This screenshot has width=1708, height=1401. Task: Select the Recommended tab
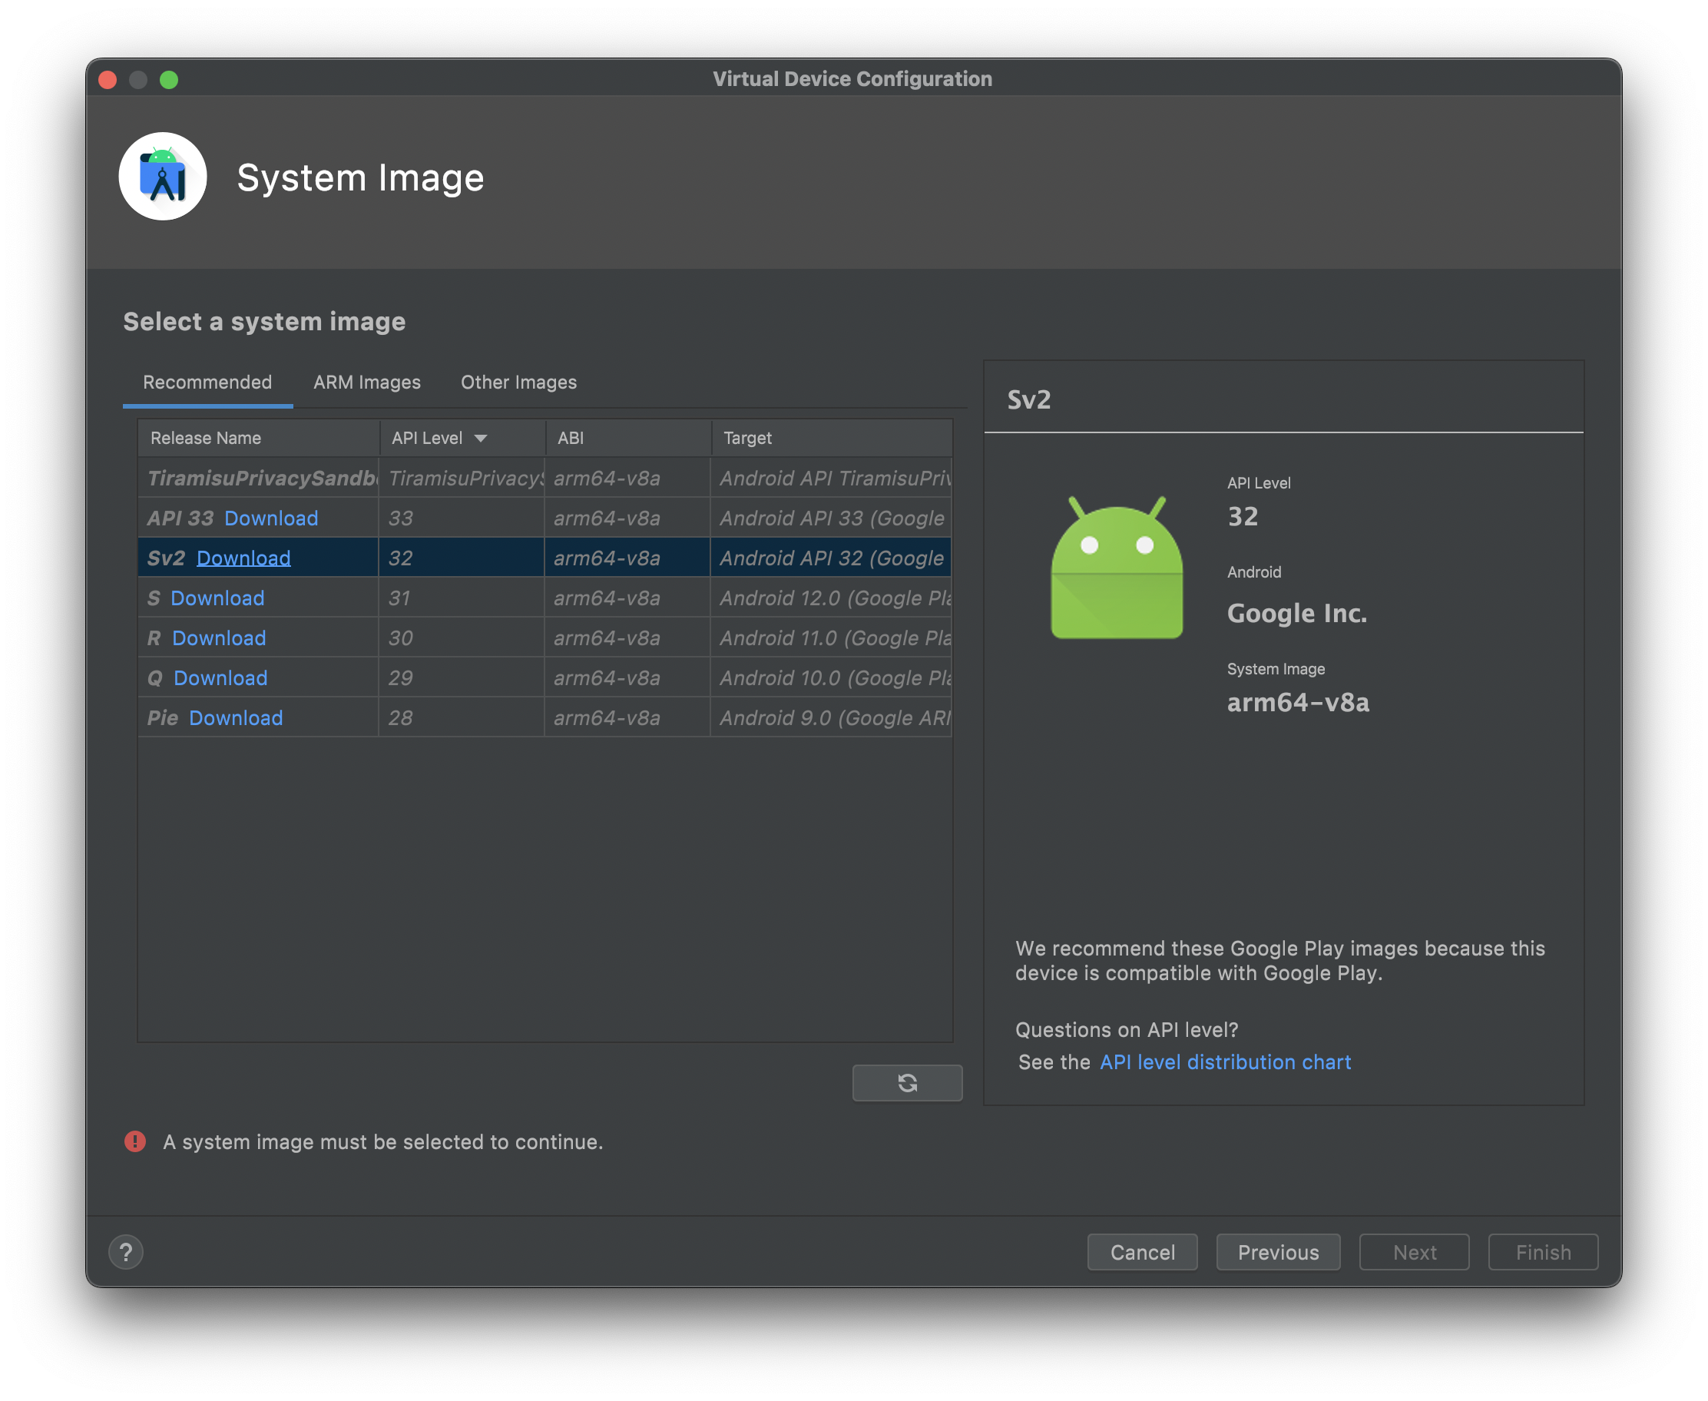[207, 383]
